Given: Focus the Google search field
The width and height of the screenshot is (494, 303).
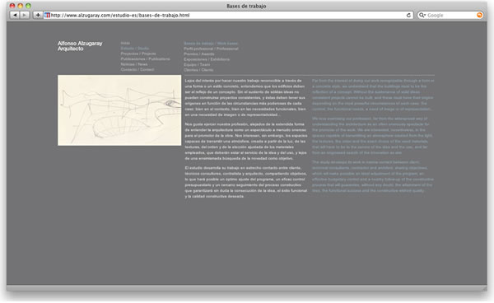Looking at the screenshot, I should click(x=451, y=15).
